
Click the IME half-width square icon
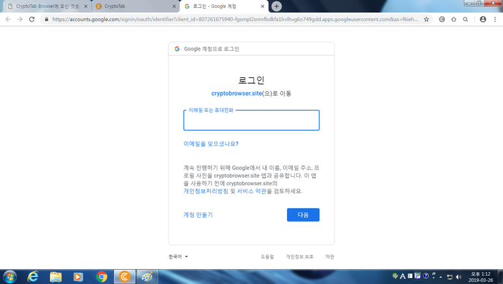[x=410, y=276]
